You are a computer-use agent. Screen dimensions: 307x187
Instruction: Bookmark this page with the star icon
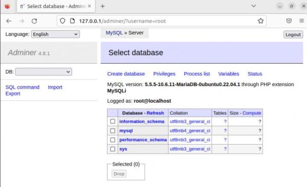[x=261, y=21]
